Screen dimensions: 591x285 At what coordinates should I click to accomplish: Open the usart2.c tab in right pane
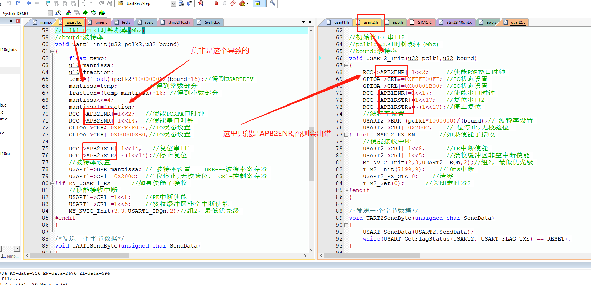pos(514,22)
